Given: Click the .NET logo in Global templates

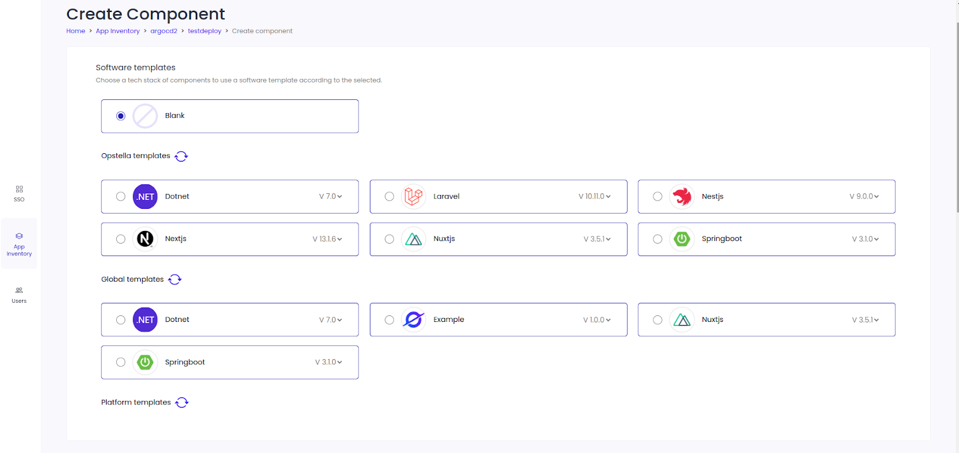Looking at the screenshot, I should click(x=145, y=320).
